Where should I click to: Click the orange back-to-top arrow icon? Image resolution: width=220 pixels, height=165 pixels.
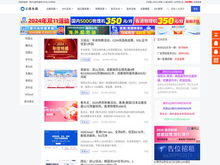[216, 35]
